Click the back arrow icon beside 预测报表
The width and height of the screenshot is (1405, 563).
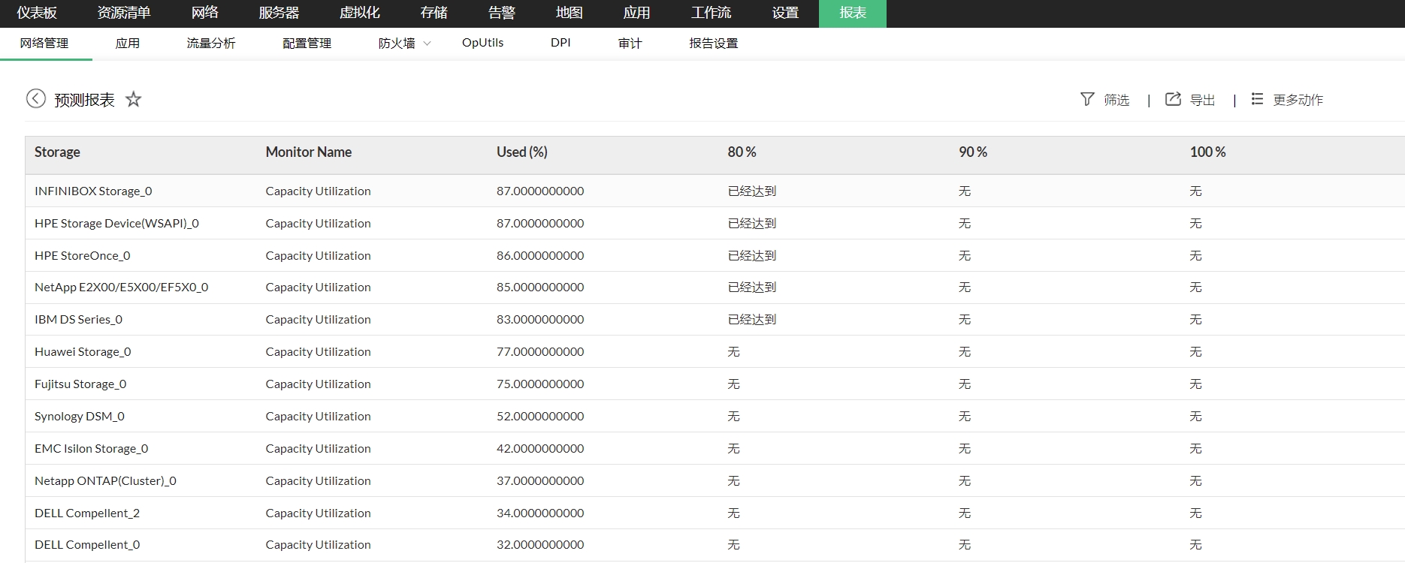tap(36, 98)
